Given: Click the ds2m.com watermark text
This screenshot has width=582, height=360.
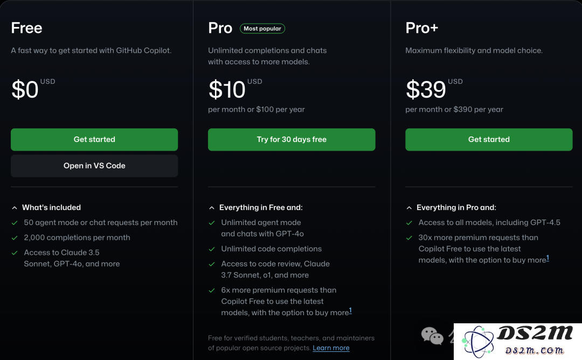Looking at the screenshot, I should point(534,350).
